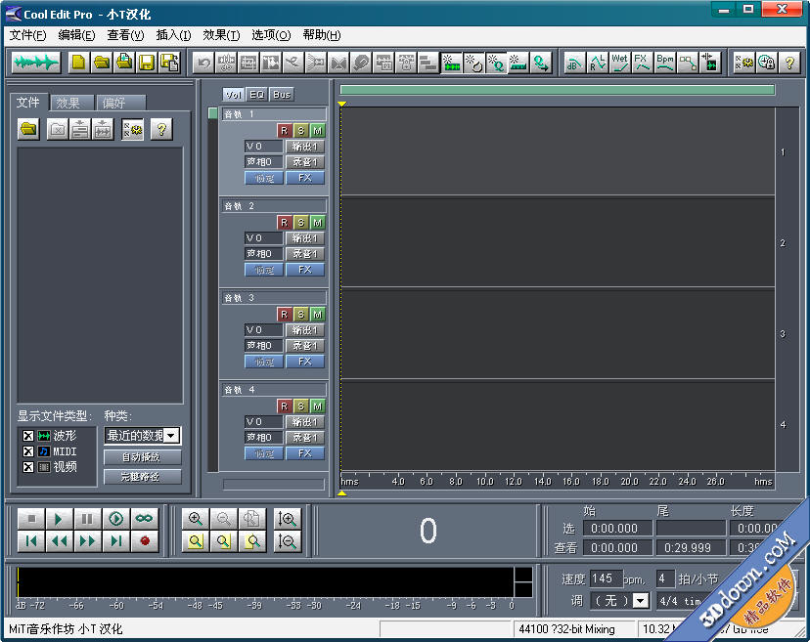Uncheck the 波形 file type checkbox
Image resolution: width=810 pixels, height=642 pixels.
coord(28,436)
